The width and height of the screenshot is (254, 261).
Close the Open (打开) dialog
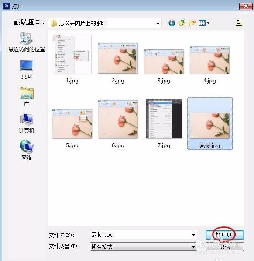point(246,6)
